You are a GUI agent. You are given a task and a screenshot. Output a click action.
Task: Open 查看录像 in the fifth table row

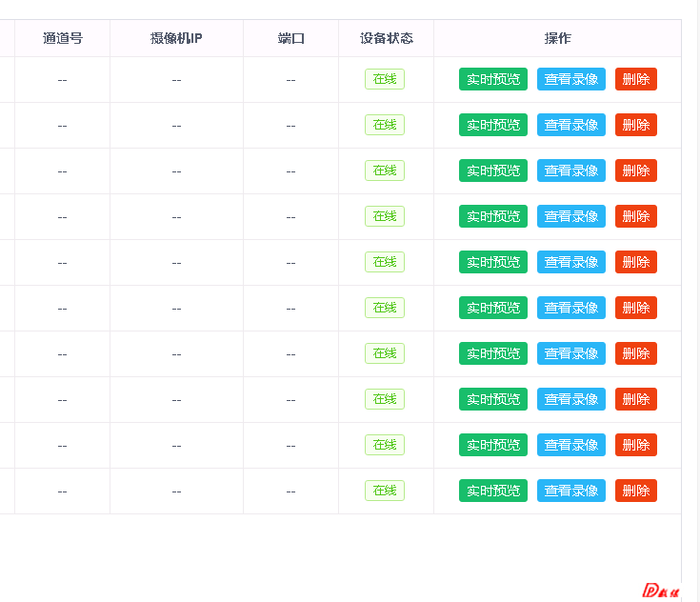tap(571, 262)
